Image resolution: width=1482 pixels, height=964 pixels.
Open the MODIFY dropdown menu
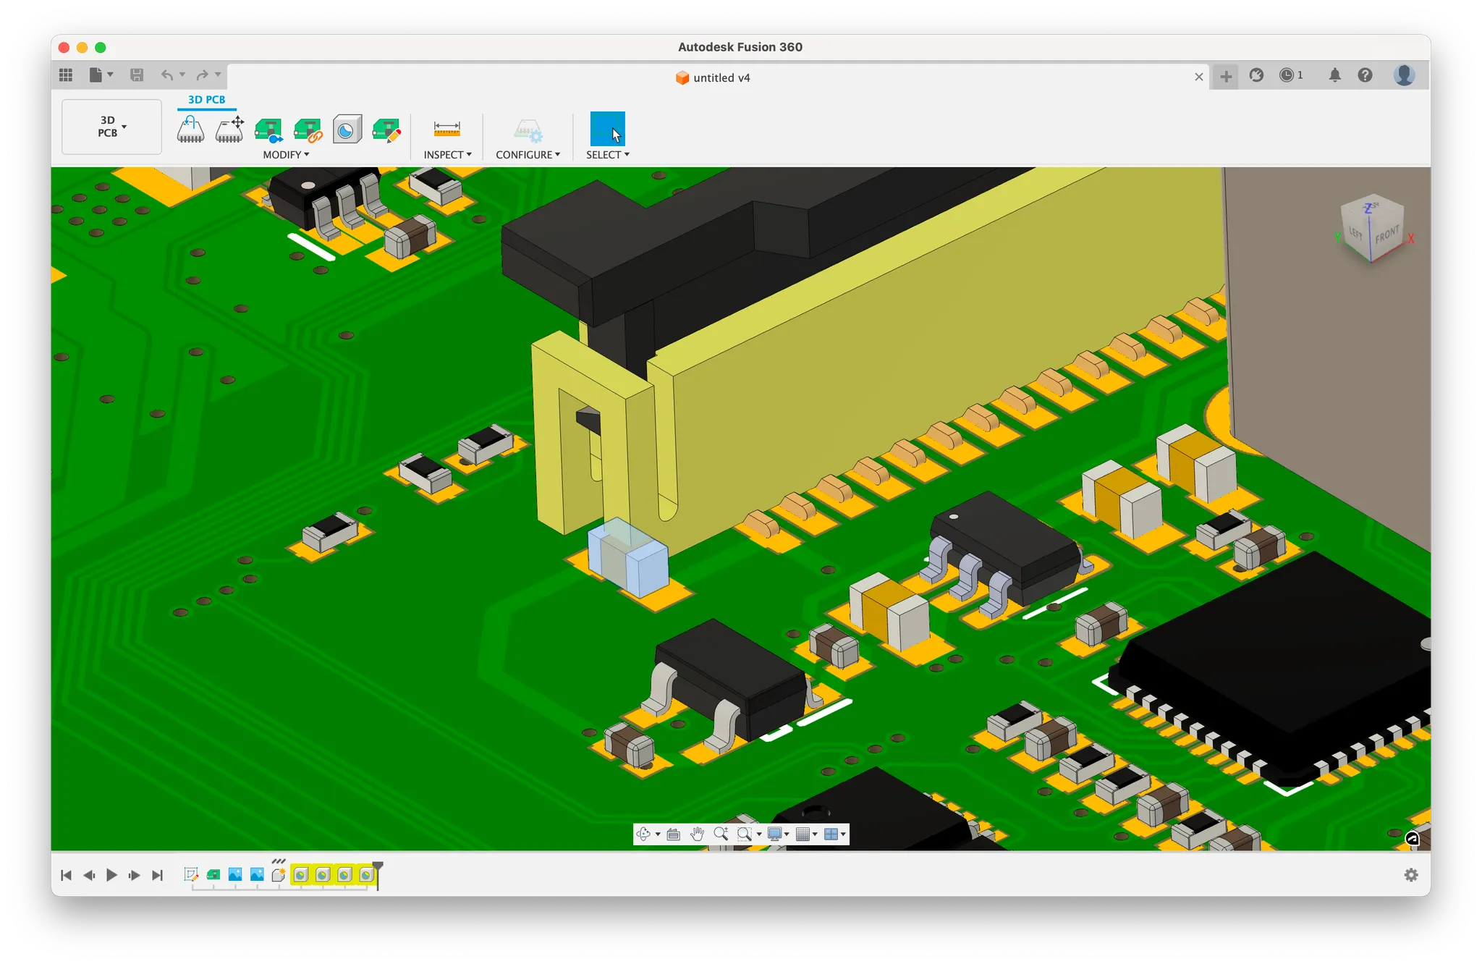pos(286,155)
